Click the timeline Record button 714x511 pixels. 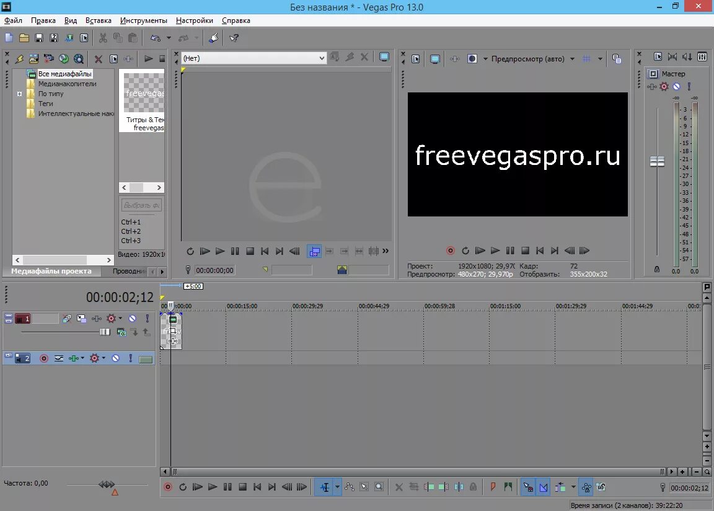(168, 487)
